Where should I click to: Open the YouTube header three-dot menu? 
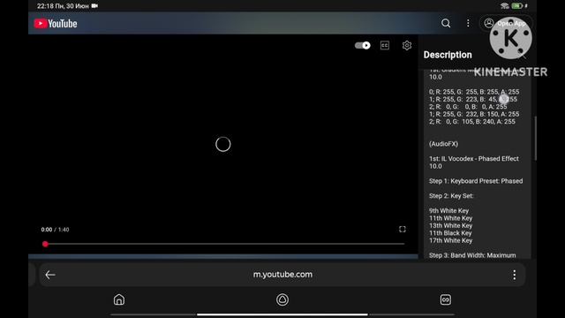pyautogui.click(x=468, y=24)
